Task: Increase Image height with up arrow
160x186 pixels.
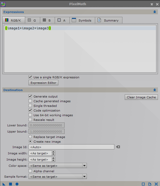Action: pyautogui.click(x=53, y=158)
